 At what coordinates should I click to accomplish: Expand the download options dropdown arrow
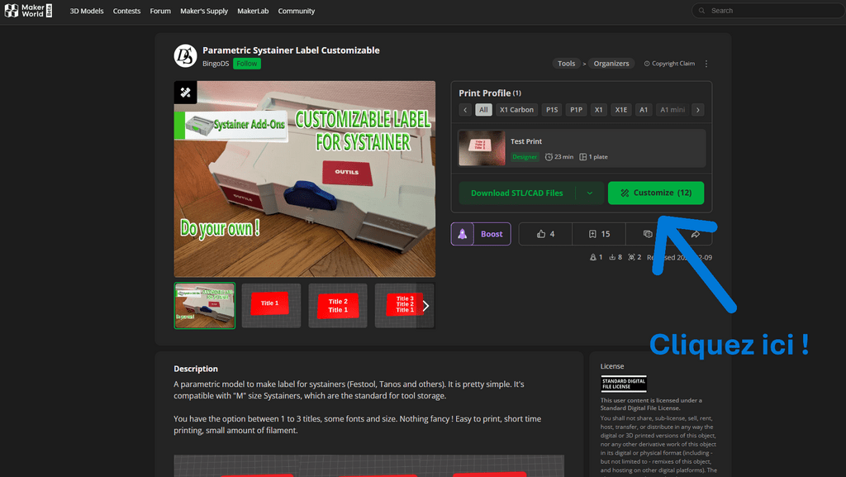coord(590,193)
